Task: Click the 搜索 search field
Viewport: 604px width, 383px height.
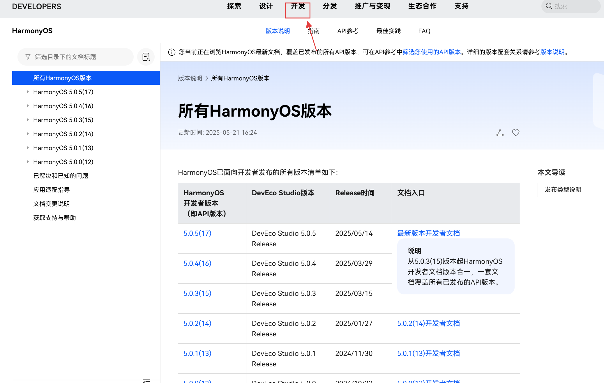Action: 571,6
